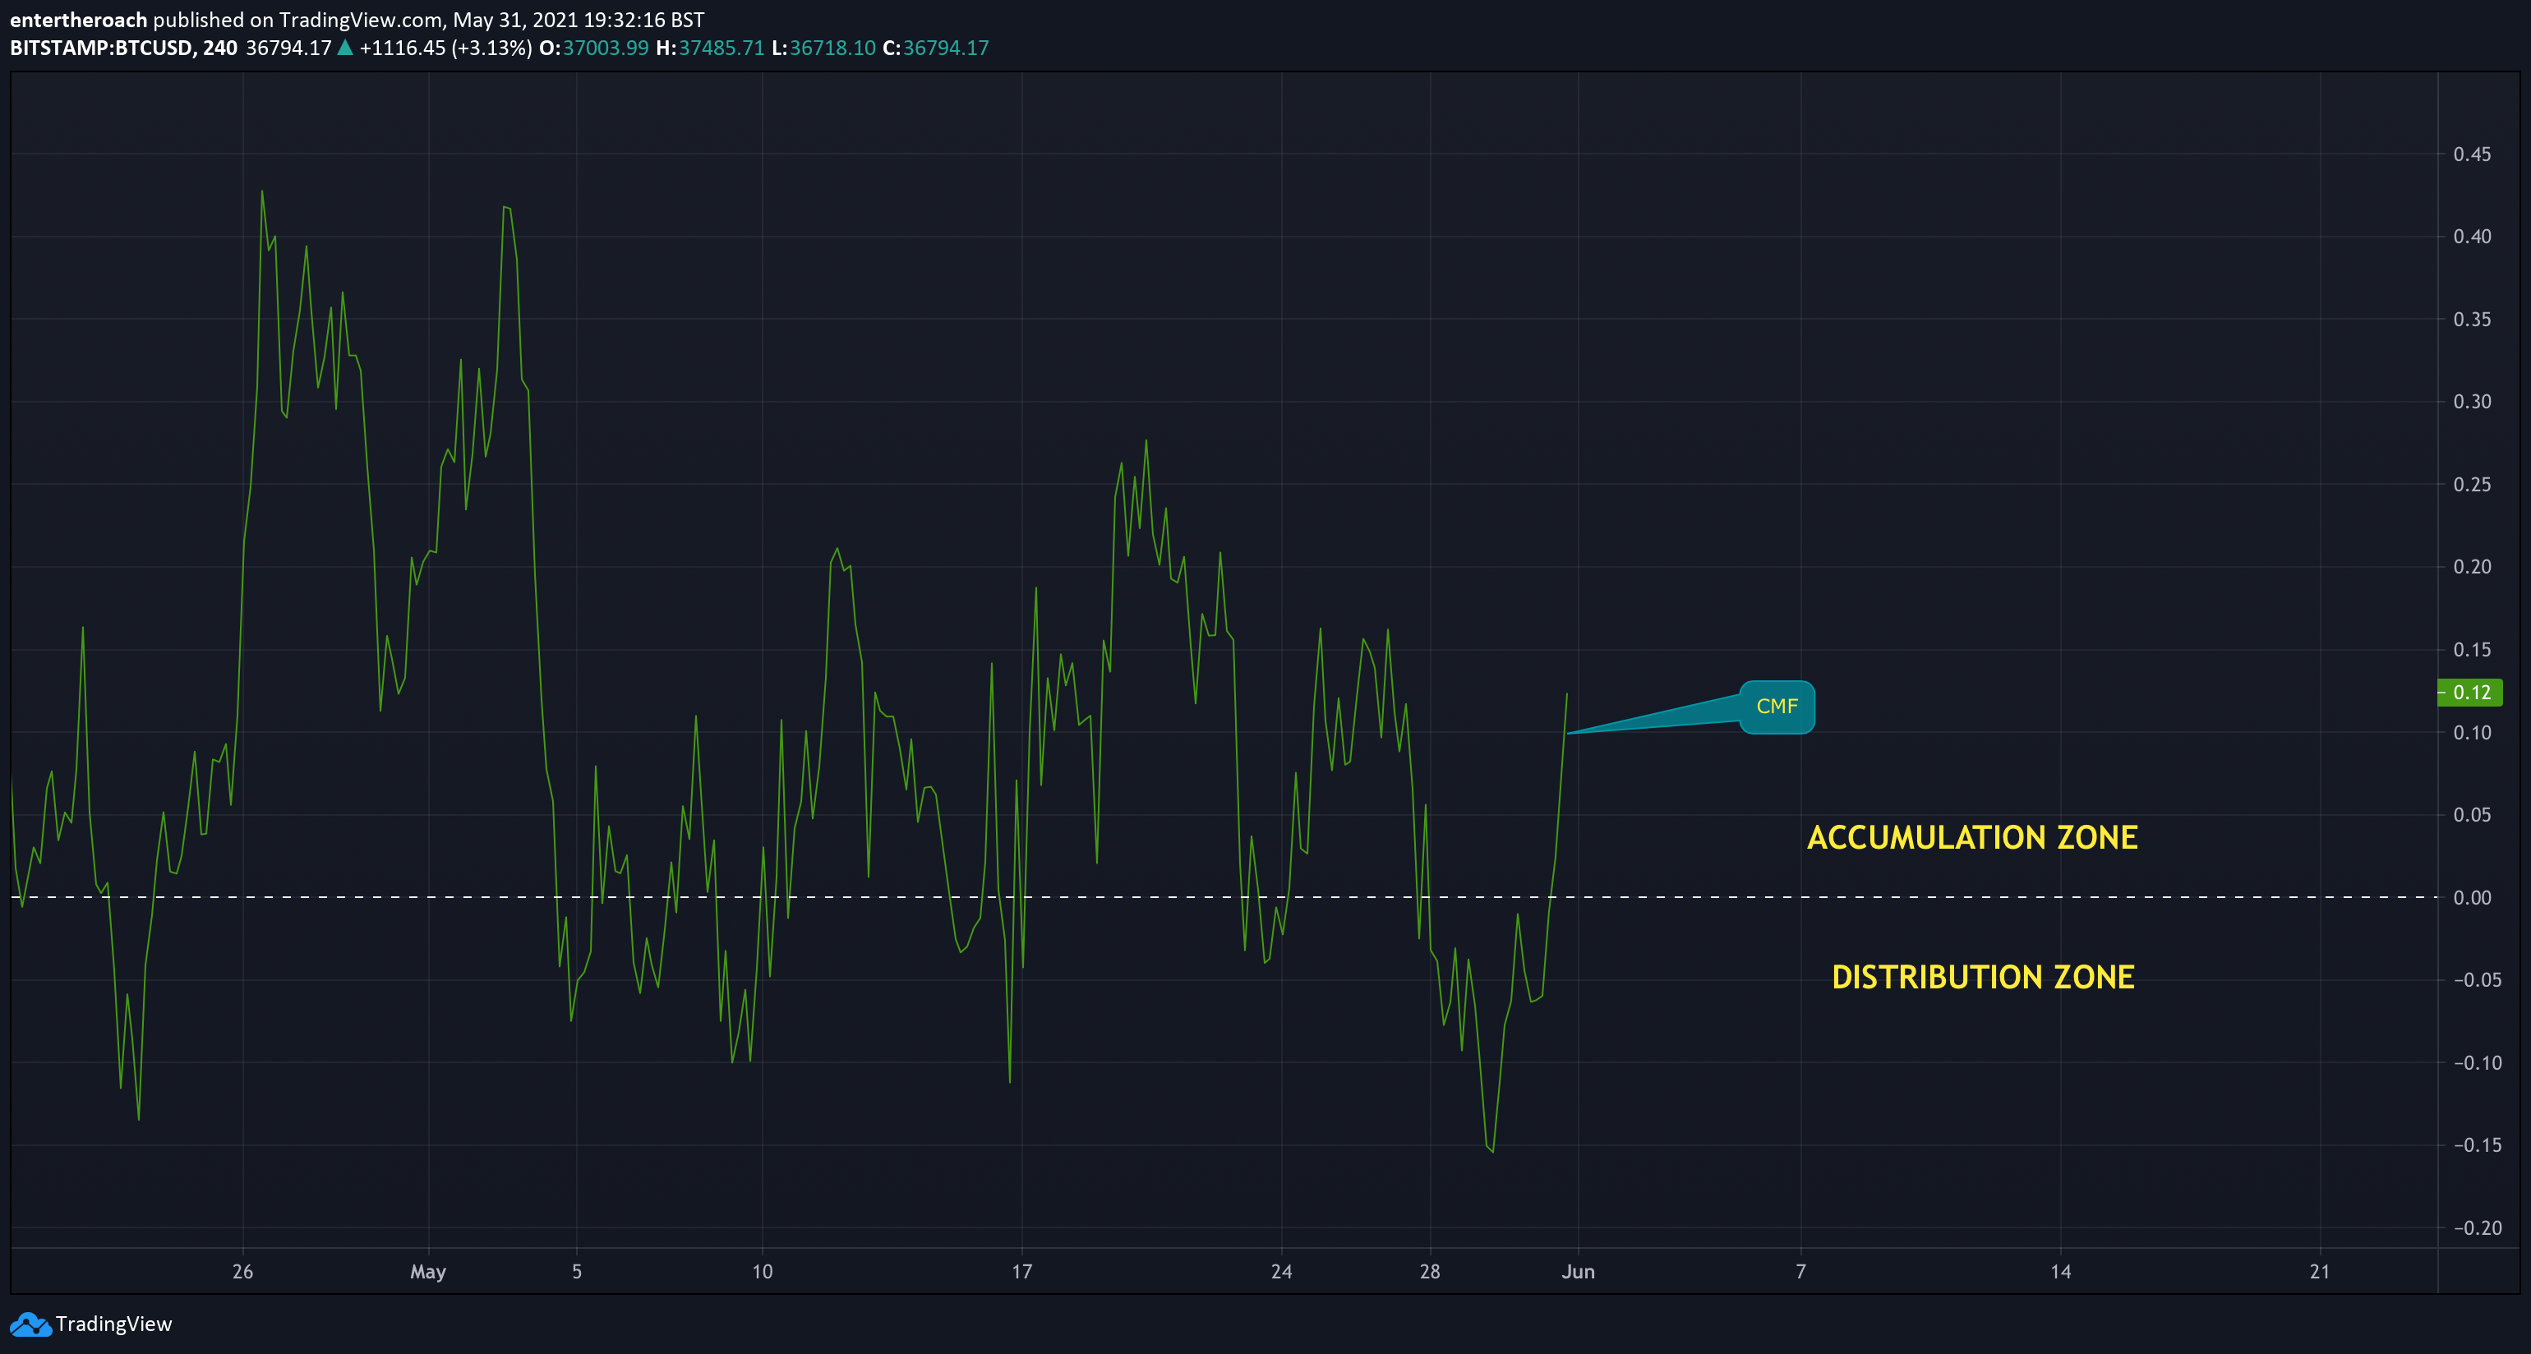Viewport: 2531px width, 1354px height.
Task: Click the BITSTAMP:BTCUSD, 240 symbol title
Action: (x=124, y=48)
